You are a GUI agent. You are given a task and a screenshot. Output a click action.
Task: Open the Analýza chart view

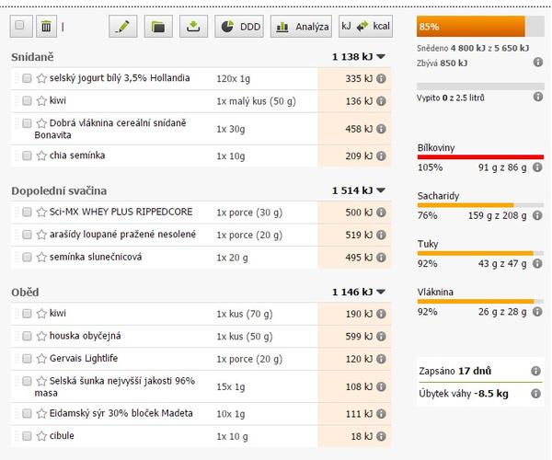pos(302,27)
